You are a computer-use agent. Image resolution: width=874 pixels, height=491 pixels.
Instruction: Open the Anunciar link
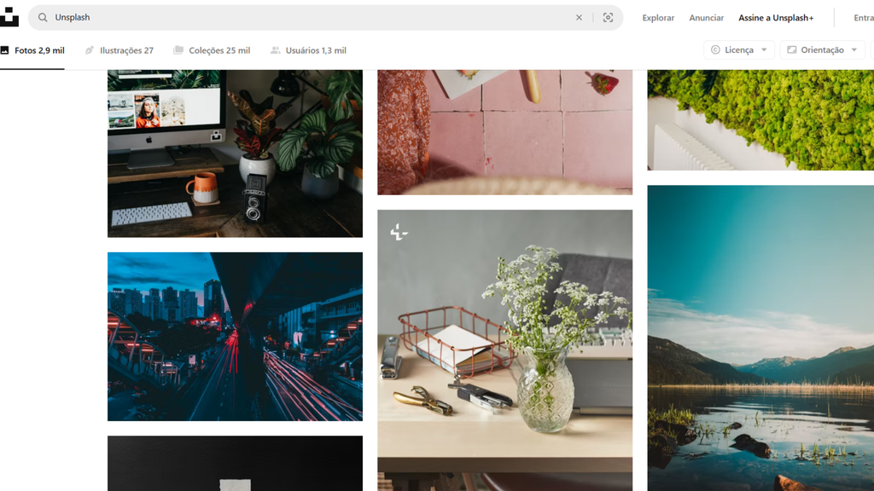pos(706,18)
